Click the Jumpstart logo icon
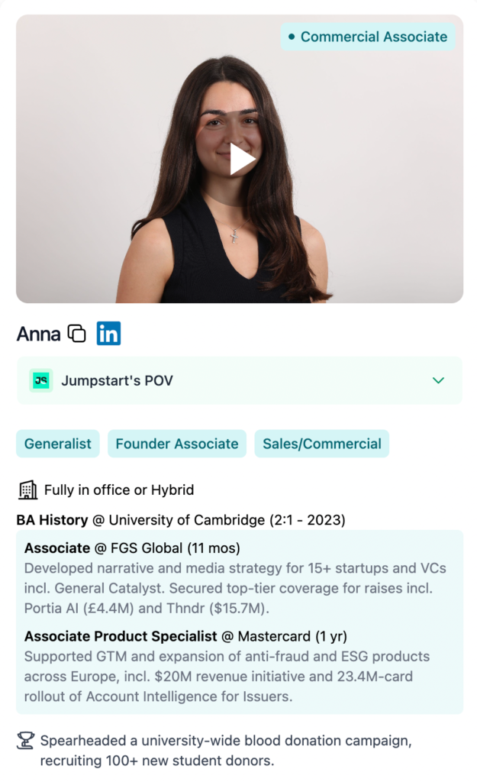This screenshot has width=477, height=782. (x=41, y=380)
